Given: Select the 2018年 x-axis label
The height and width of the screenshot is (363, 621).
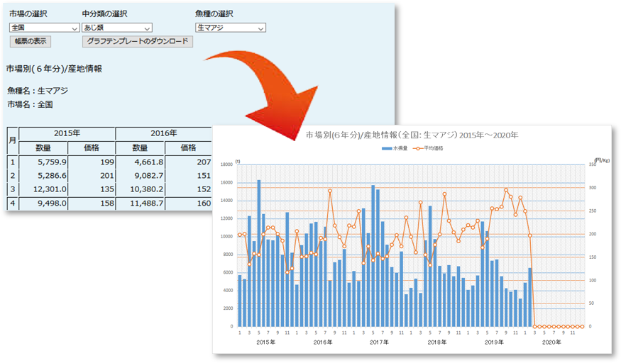Looking at the screenshot, I should click(x=437, y=342).
